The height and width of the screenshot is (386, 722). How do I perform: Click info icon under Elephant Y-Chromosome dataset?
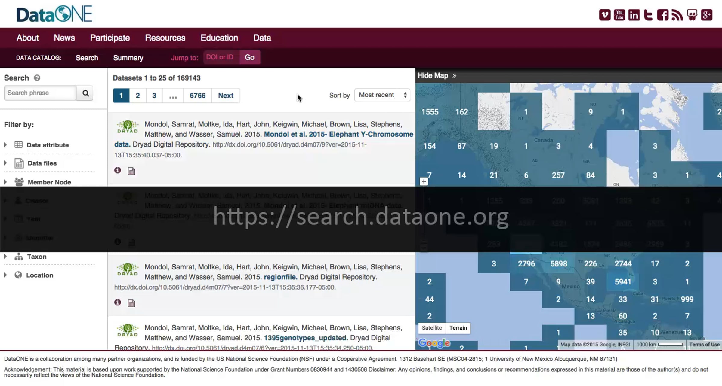(118, 170)
